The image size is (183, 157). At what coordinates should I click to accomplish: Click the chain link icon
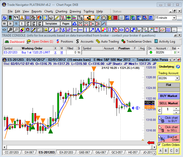tap(57, 18)
